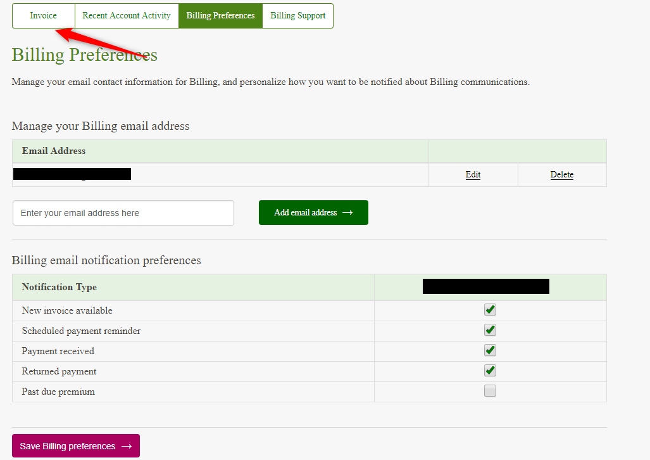Click the Delete link for email address
The width and height of the screenshot is (650, 460).
561,175
